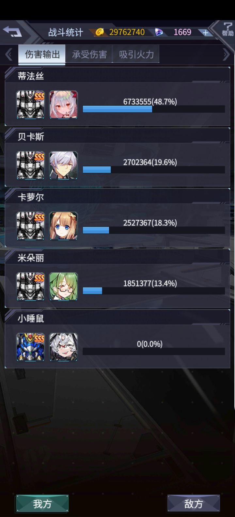Show next tabs with right chevron
This screenshot has height=517, width=235.
click(x=226, y=55)
